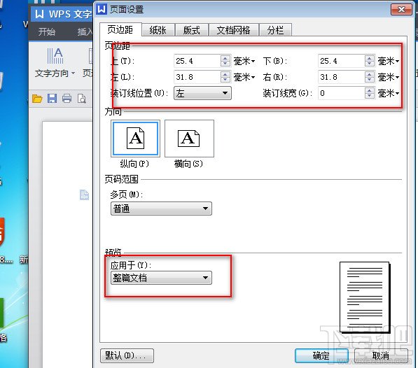Close the 页面设置 dialog
The image size is (418, 368).
pyautogui.click(x=401, y=10)
